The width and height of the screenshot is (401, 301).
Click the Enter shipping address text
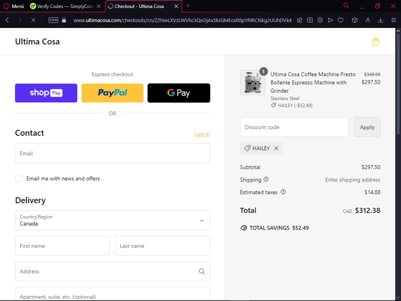point(353,180)
